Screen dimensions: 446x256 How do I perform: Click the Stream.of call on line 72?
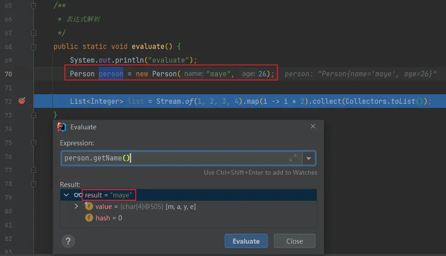tap(175, 101)
